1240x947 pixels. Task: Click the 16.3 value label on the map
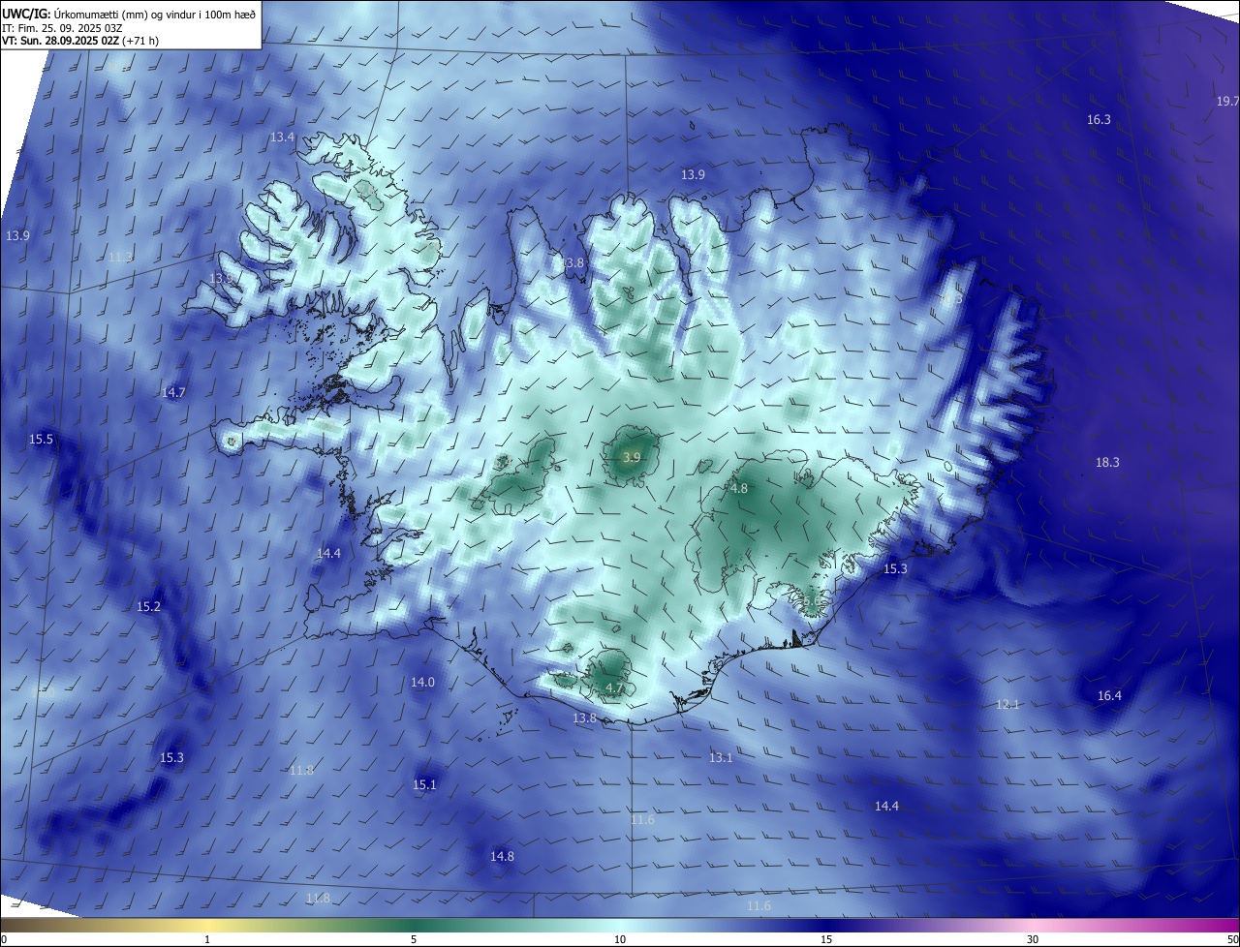[x=1099, y=120]
